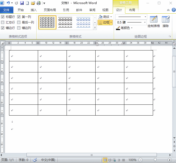Open quick access toolbar customize dropdown
176x163 pixels.
44,3
